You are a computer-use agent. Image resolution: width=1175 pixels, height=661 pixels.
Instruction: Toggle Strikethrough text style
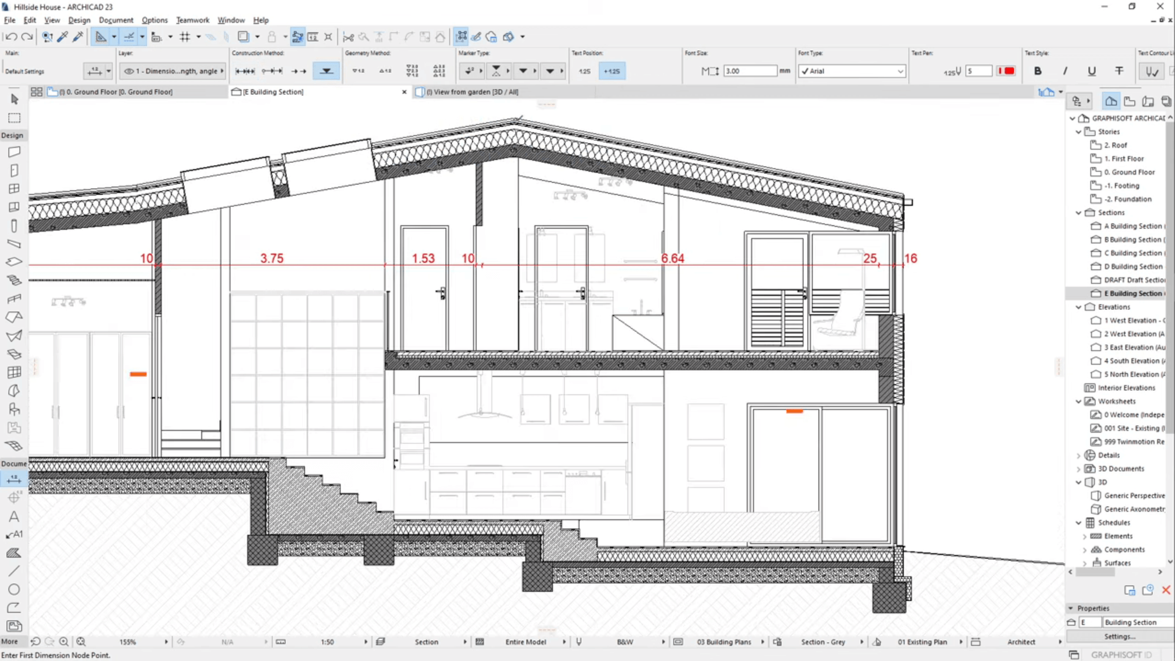[x=1119, y=71]
